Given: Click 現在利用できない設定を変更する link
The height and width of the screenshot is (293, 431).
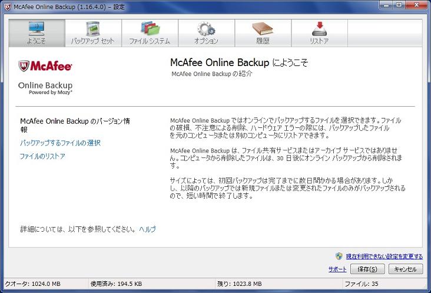Looking at the screenshot, I should click(x=384, y=256).
